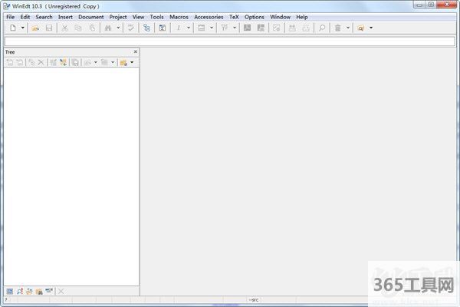Click first icon in Tree panel bottom bar

(x=10, y=291)
